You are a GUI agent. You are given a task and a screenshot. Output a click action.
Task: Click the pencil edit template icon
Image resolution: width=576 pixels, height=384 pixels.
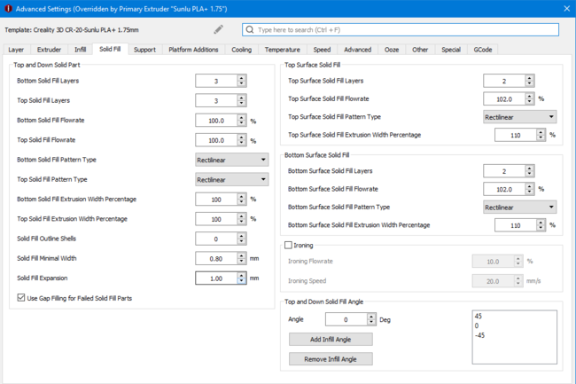(218, 30)
